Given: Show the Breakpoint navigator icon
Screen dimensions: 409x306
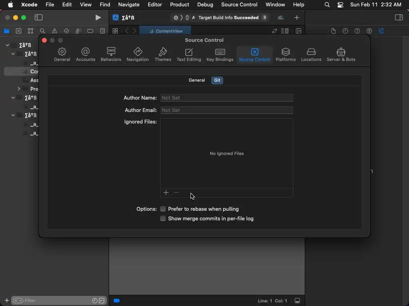Looking at the screenshot, I should point(90,31).
